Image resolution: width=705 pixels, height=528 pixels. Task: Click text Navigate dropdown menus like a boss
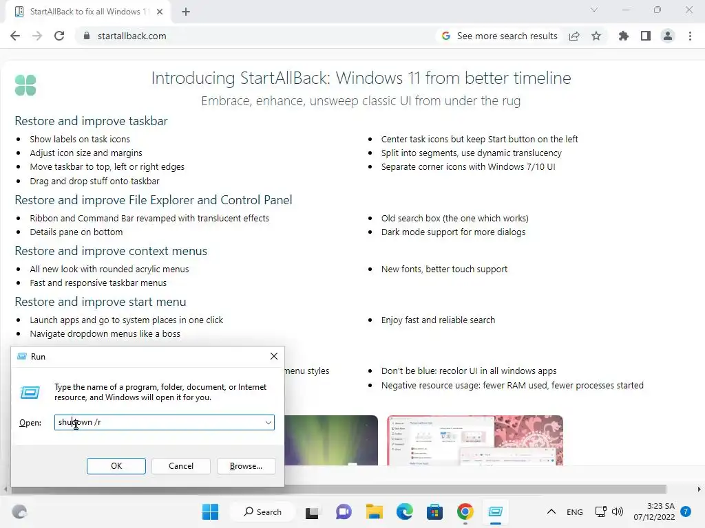pyautogui.click(x=105, y=334)
